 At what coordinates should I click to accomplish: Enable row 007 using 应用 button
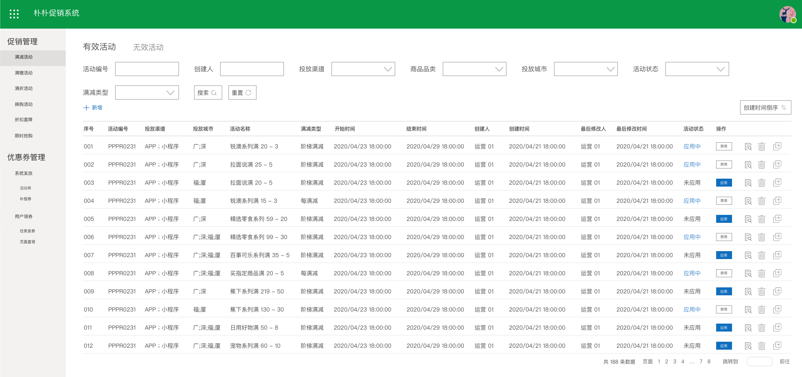point(724,255)
